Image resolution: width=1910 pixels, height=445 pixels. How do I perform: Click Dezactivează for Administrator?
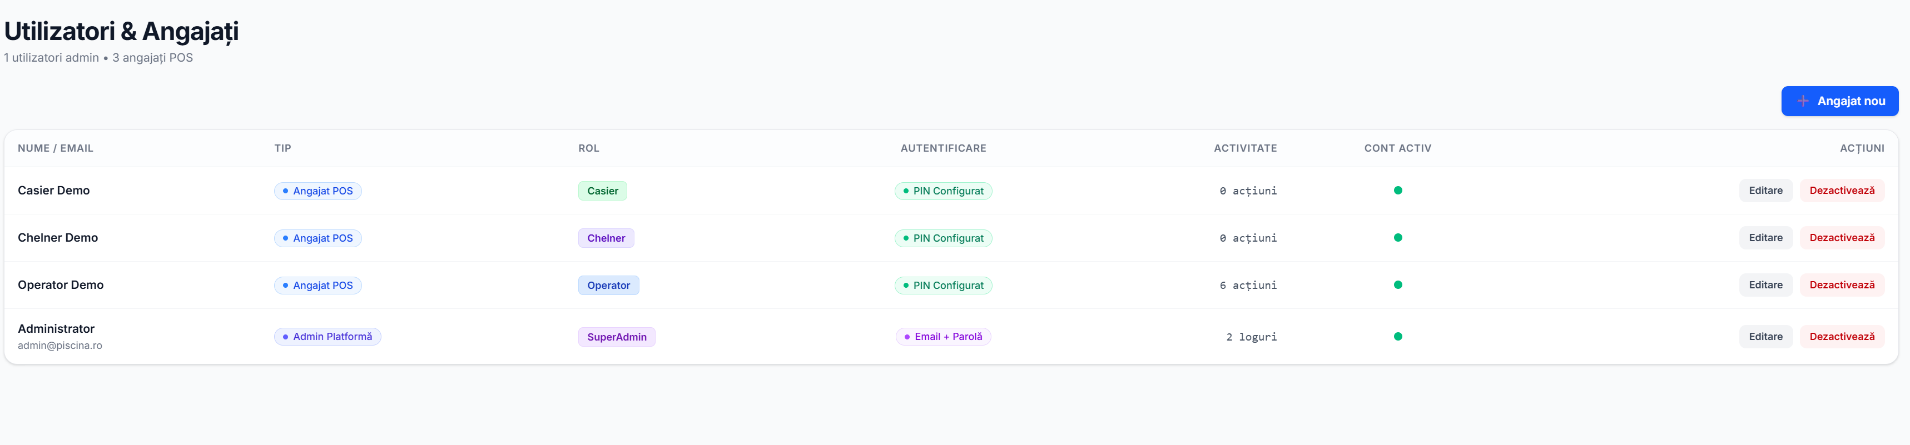[x=1842, y=336]
